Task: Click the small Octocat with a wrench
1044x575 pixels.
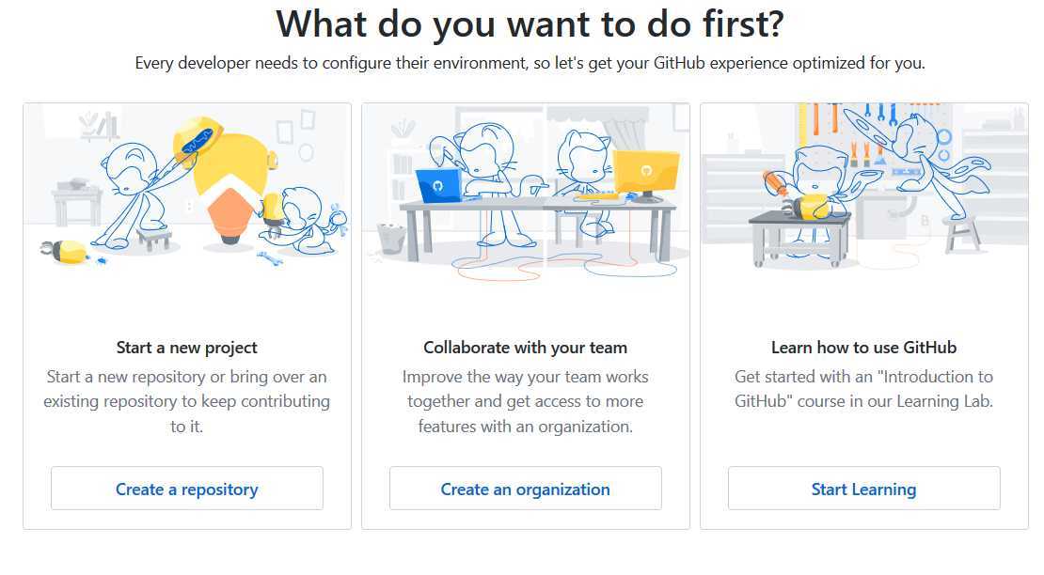Action: (308, 221)
